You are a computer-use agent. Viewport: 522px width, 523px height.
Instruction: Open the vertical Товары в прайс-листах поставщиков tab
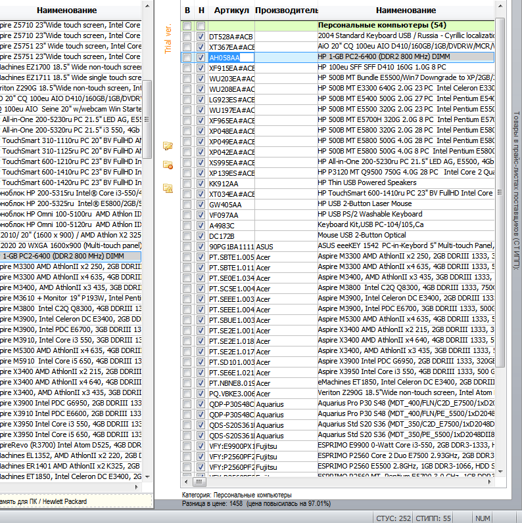[516, 190]
